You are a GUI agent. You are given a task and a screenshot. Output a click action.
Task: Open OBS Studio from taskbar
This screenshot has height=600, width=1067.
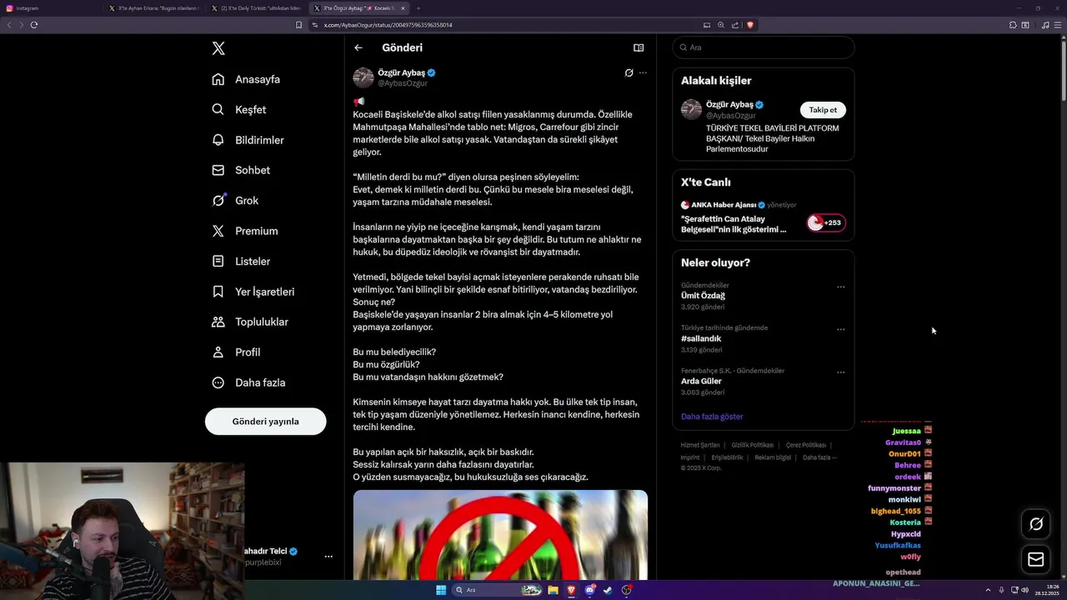coord(626,590)
